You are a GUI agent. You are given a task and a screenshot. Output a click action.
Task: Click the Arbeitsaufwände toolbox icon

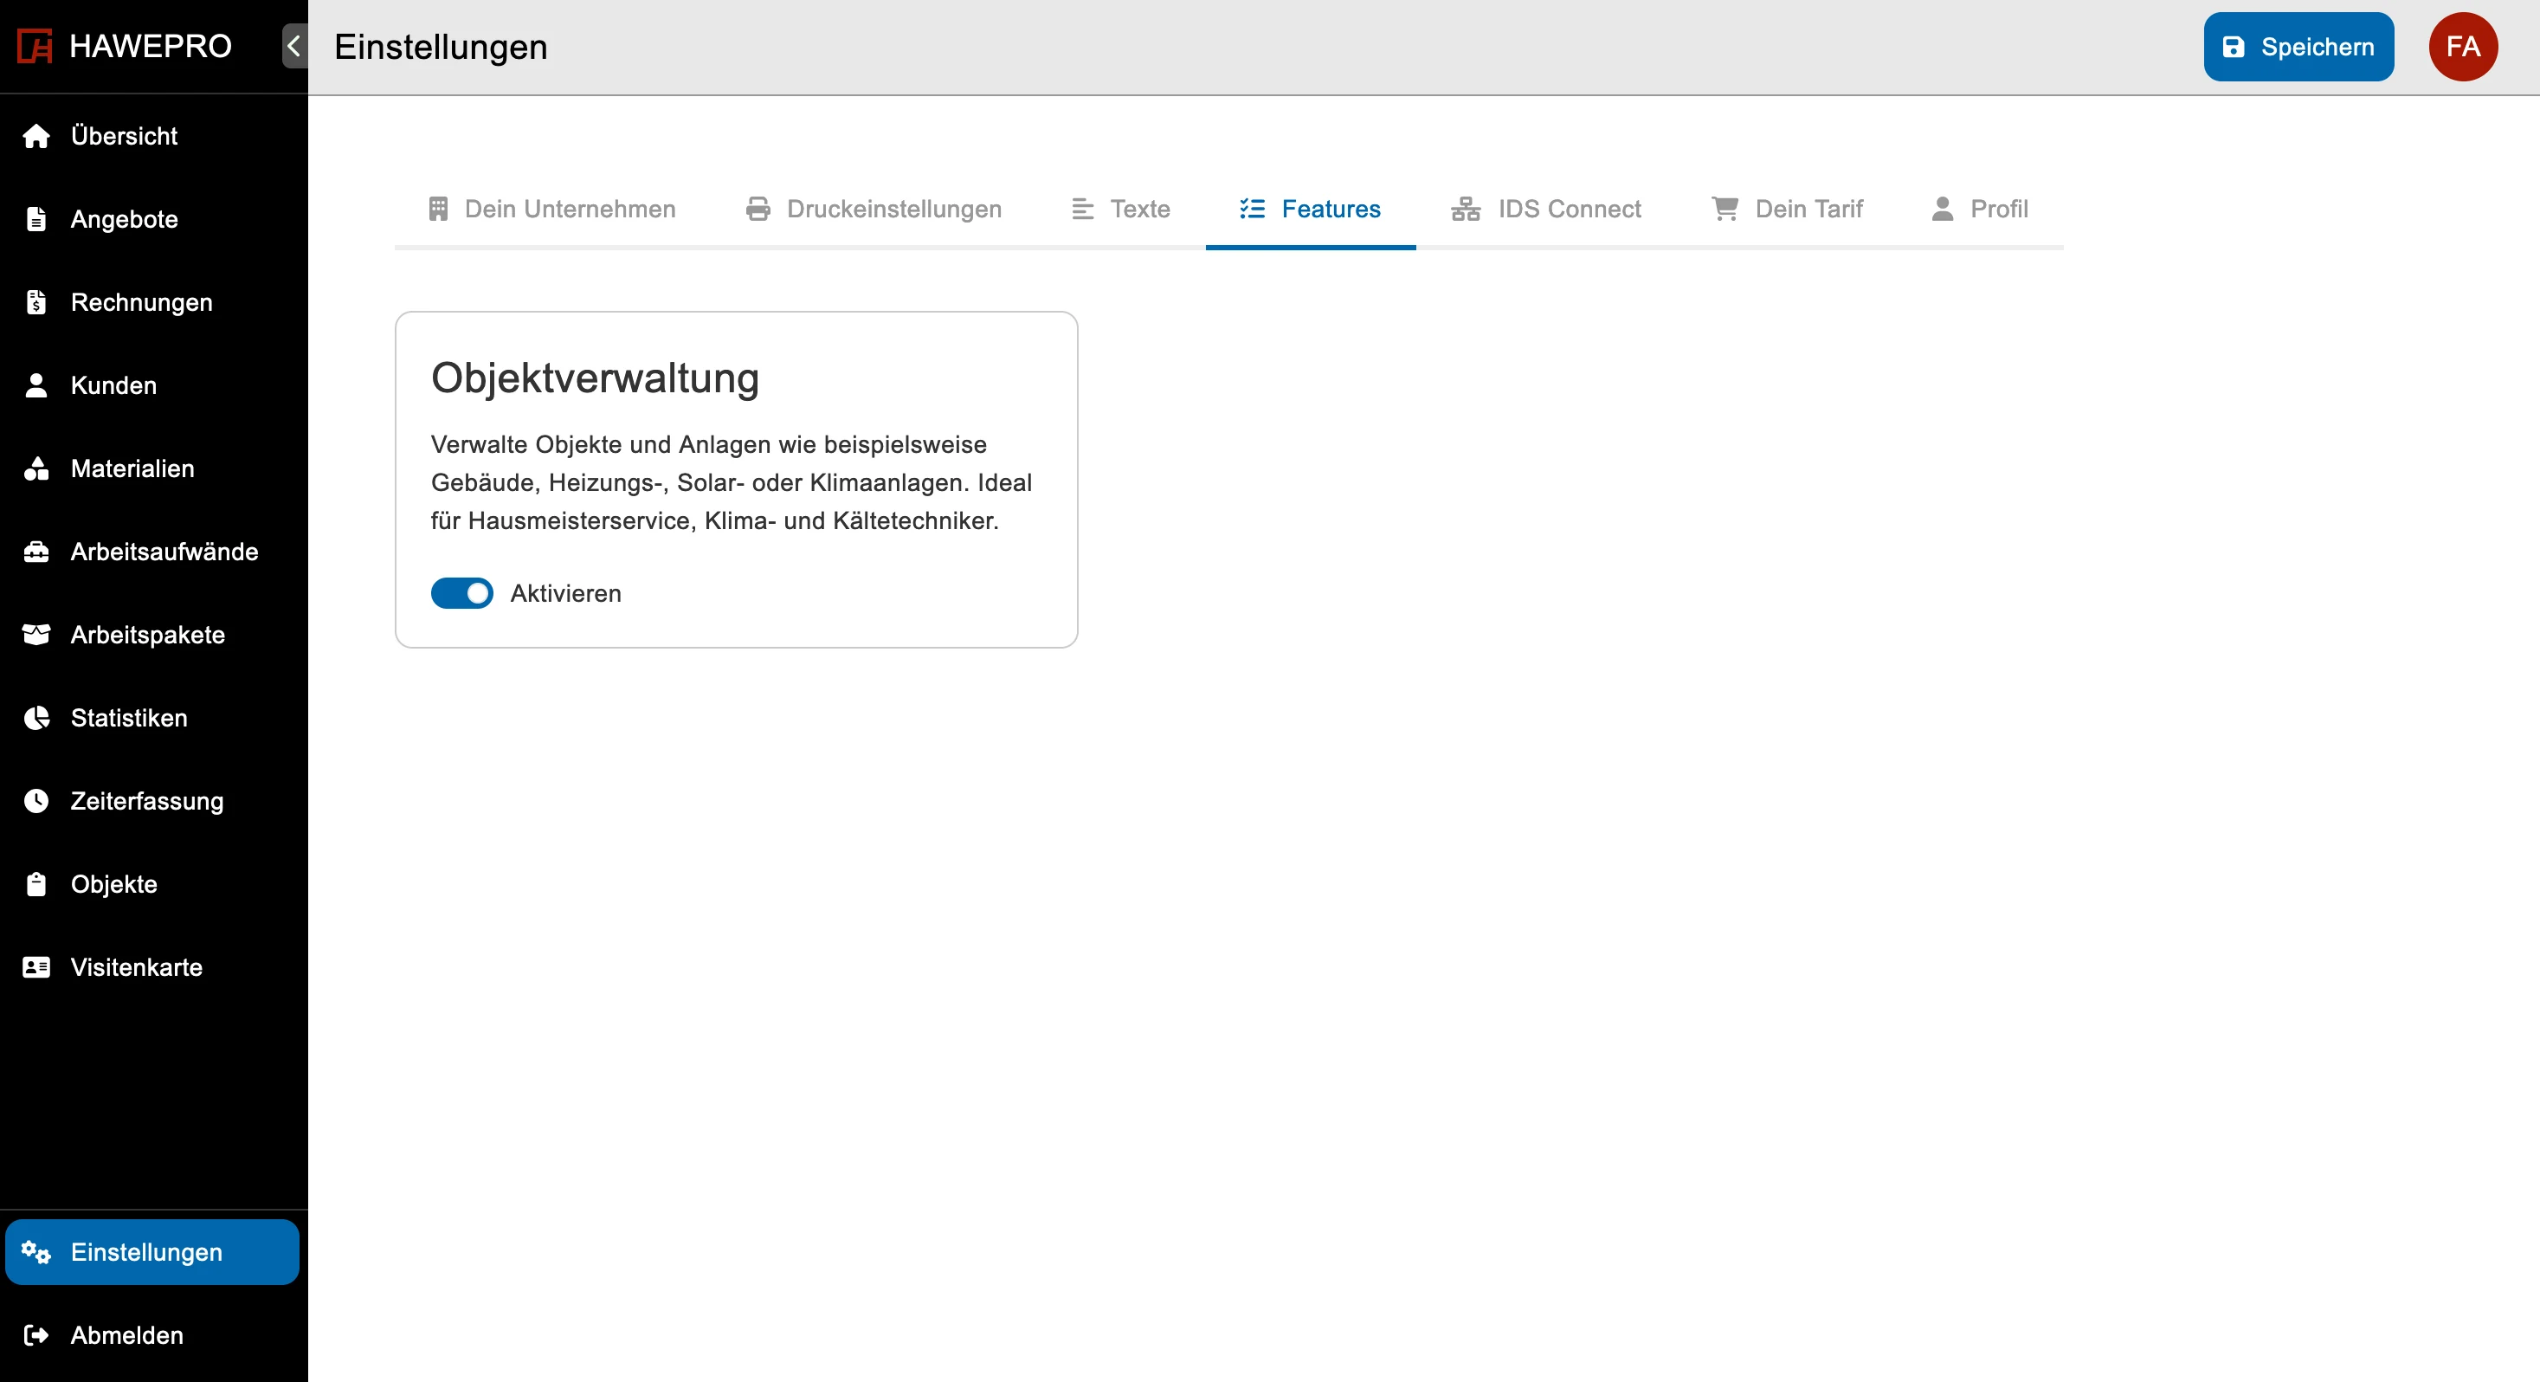point(36,552)
